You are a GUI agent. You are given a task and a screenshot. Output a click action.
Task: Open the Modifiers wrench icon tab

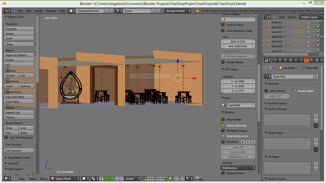coord(301,60)
